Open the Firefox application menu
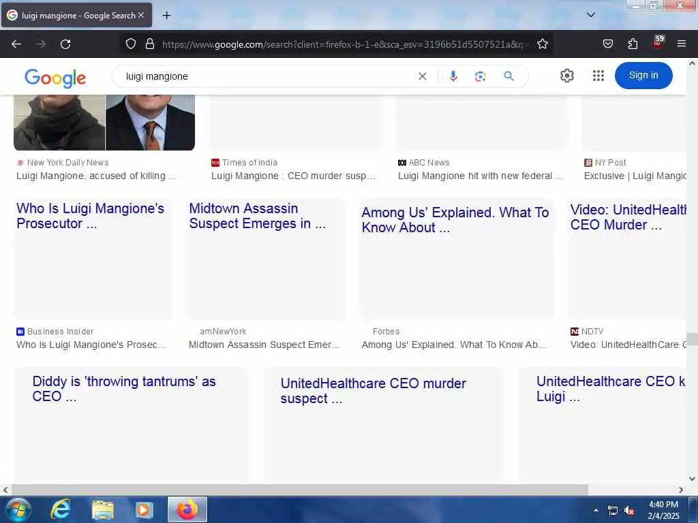The image size is (698, 523). [x=681, y=44]
